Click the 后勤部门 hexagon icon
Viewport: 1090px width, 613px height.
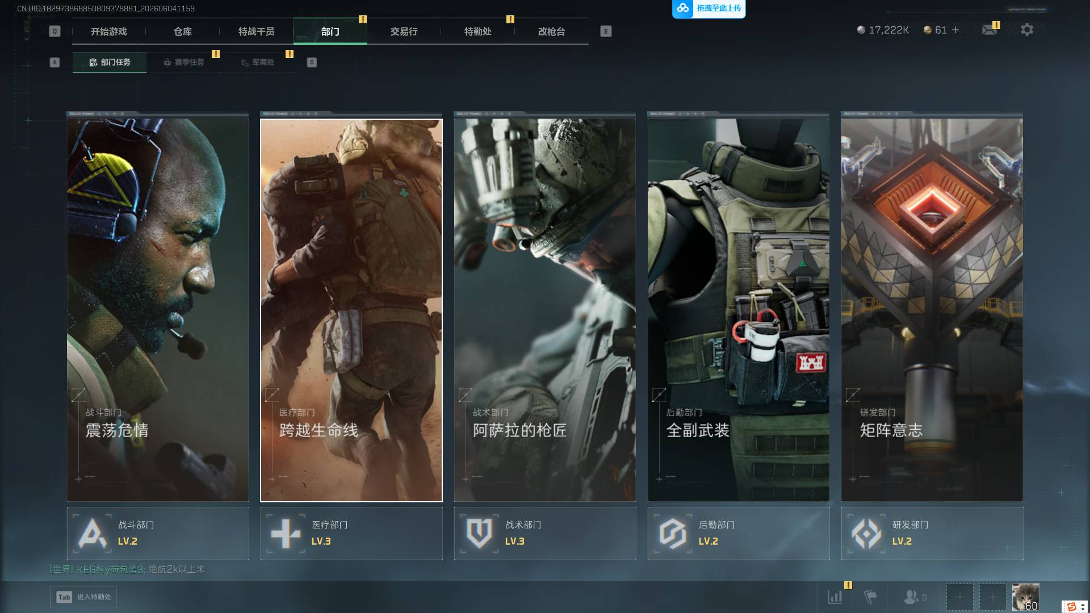coord(673,534)
